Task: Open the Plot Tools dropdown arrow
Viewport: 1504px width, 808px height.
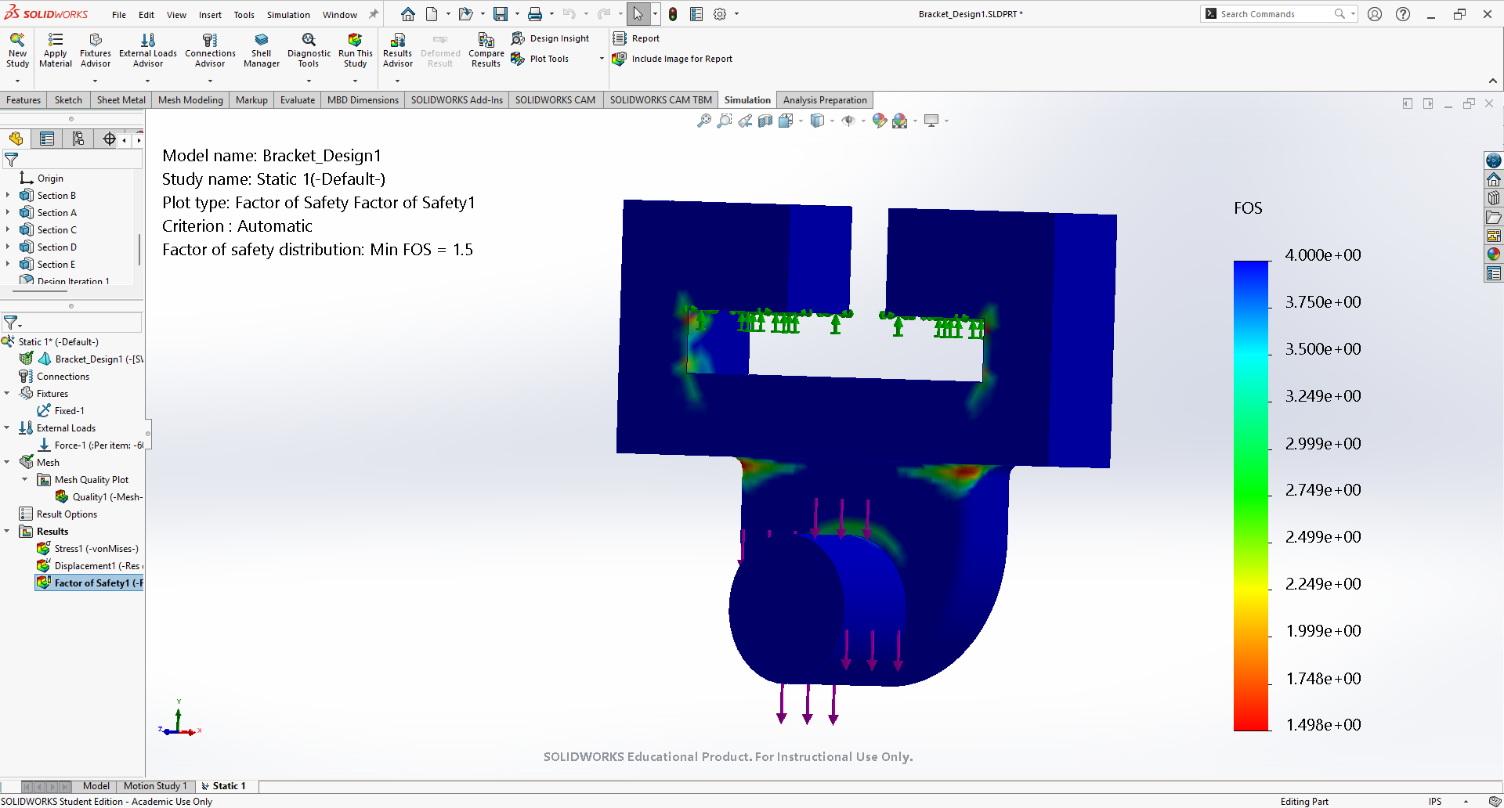Action: (x=602, y=59)
